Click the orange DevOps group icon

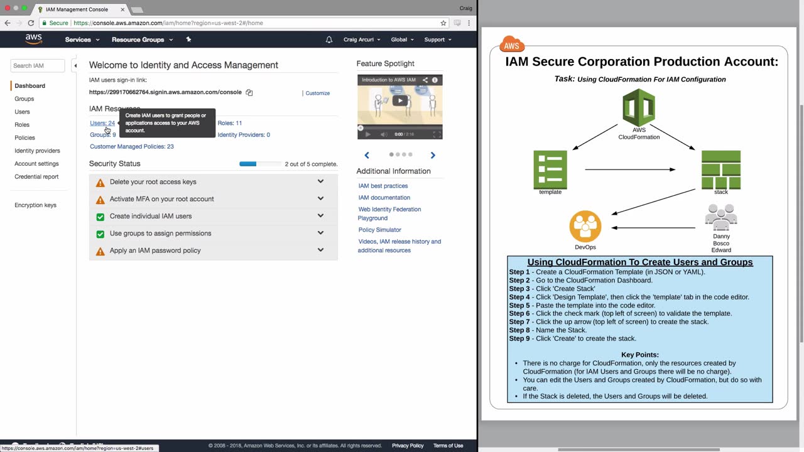click(585, 226)
